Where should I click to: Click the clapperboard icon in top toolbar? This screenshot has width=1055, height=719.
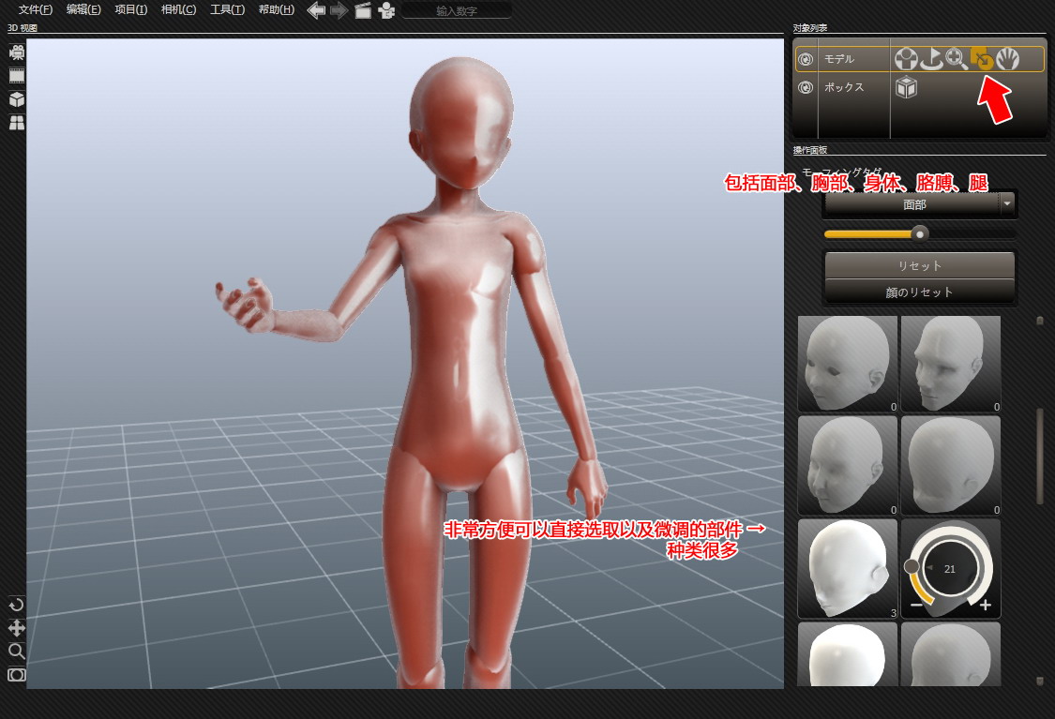click(363, 10)
